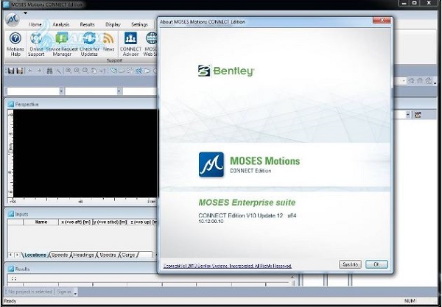Open Motions Help in the ribbon
Screen dimensions: 442x307
(15, 44)
